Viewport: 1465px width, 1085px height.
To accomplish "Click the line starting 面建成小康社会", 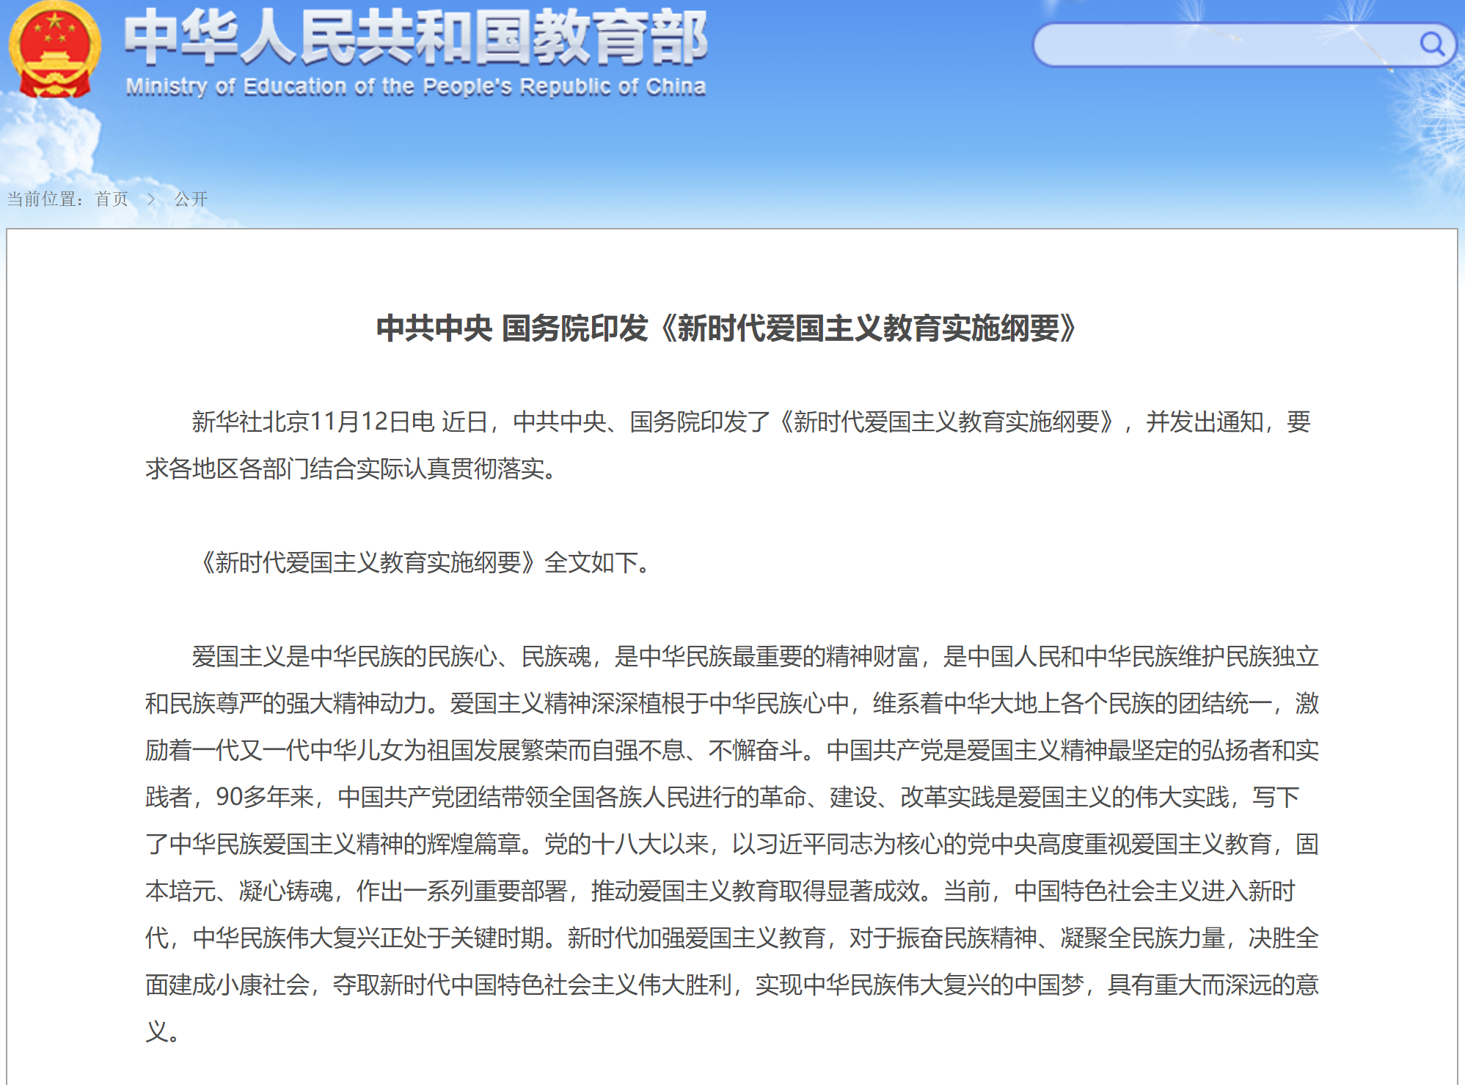I will pyautogui.click(x=731, y=985).
